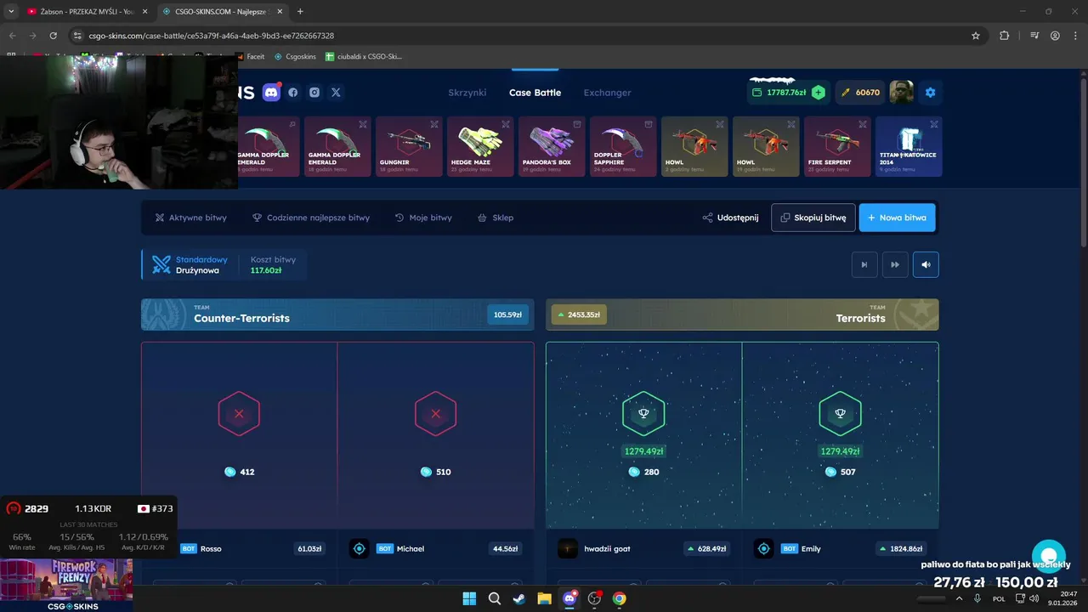
Task: Open the Instagram social icon
Action: coord(314,93)
